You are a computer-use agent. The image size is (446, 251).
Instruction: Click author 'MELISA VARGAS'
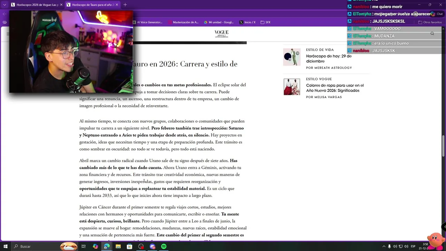tap(328, 97)
